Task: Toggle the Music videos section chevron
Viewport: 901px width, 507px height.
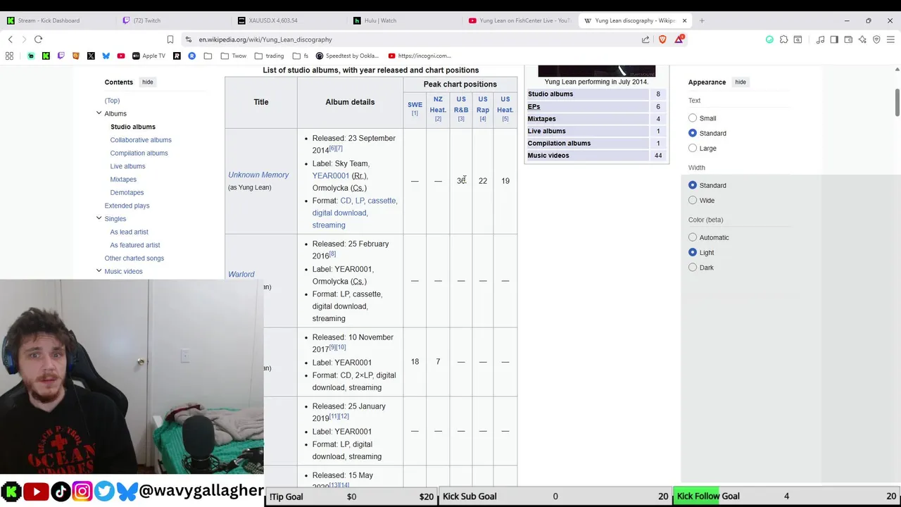Action: click(99, 271)
